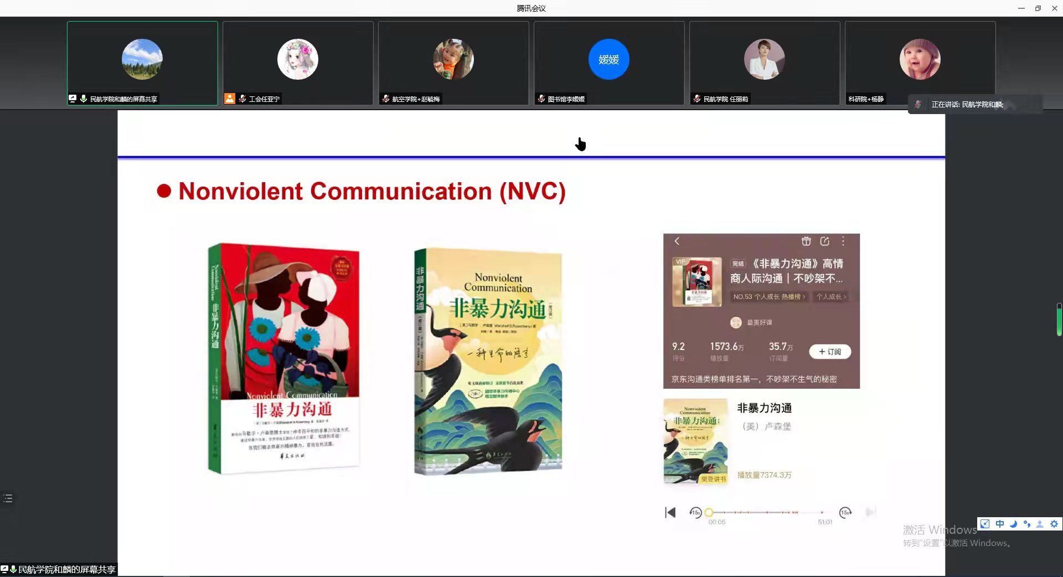The height and width of the screenshot is (577, 1063).
Task: Select 媛媛 blue circle avatar
Action: click(x=609, y=59)
